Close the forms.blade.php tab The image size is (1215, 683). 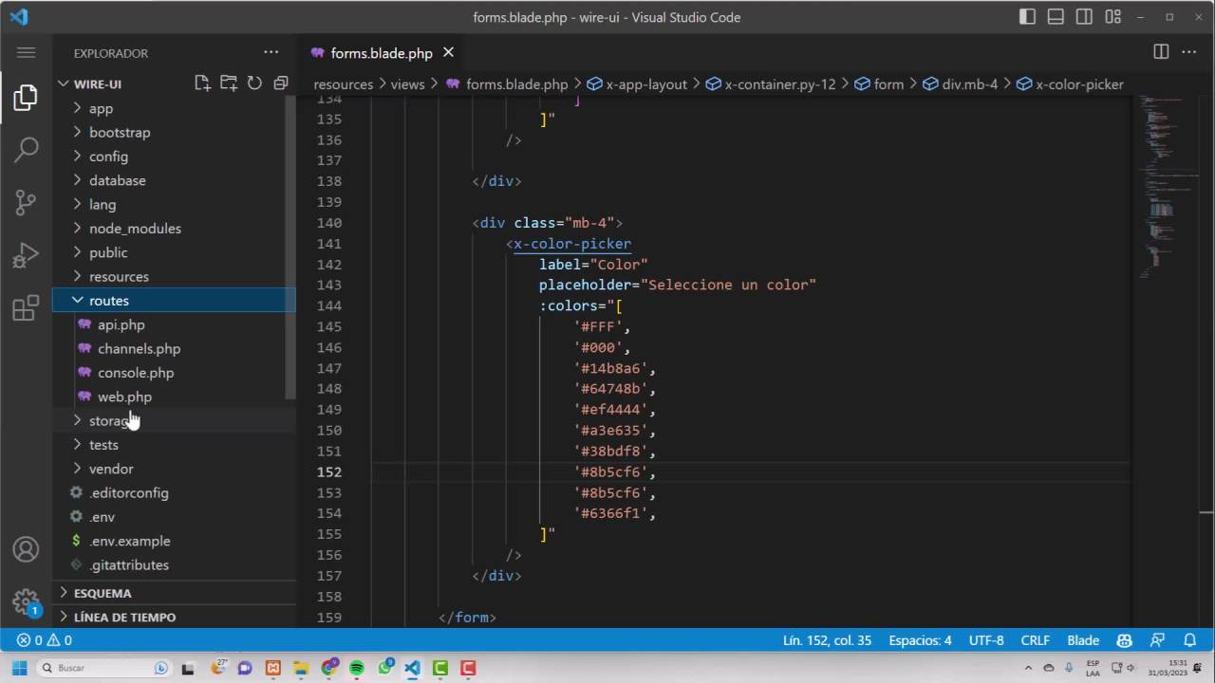coord(449,52)
